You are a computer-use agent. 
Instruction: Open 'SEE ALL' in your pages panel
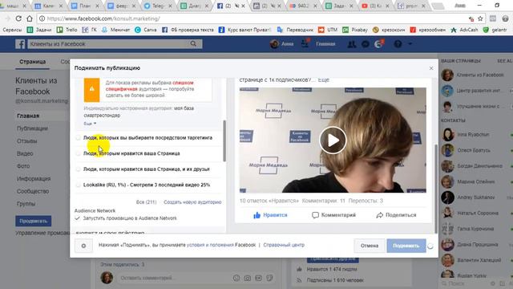click(x=504, y=61)
